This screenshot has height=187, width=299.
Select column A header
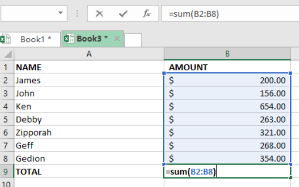89,54
